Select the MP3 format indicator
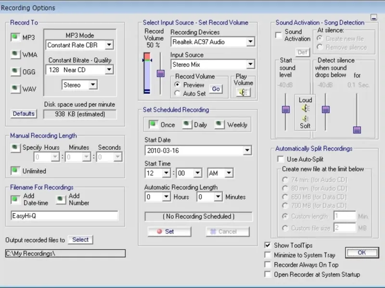385x288 pixels. (x=16, y=37)
